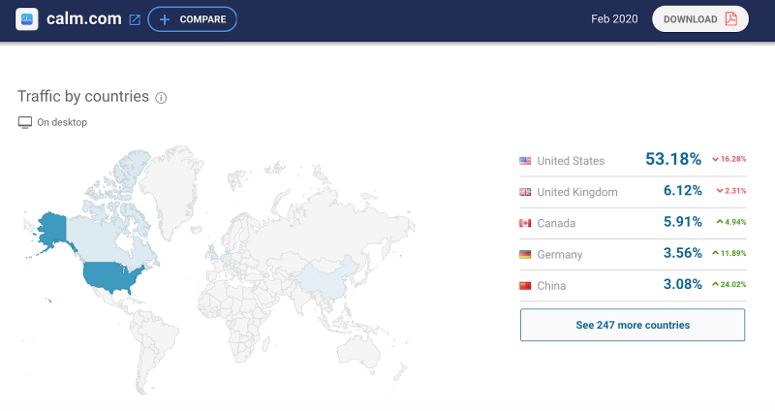
Task: Click the Traffic by countries heading
Action: click(83, 96)
